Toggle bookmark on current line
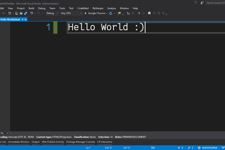 149,13
